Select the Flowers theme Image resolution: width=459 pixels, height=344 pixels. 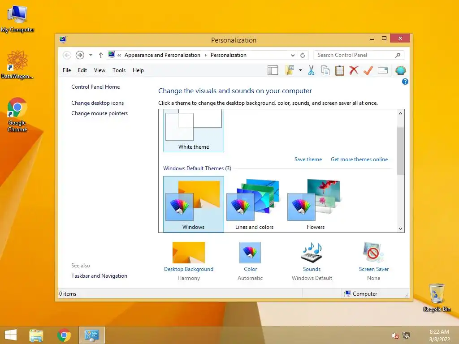point(315,204)
